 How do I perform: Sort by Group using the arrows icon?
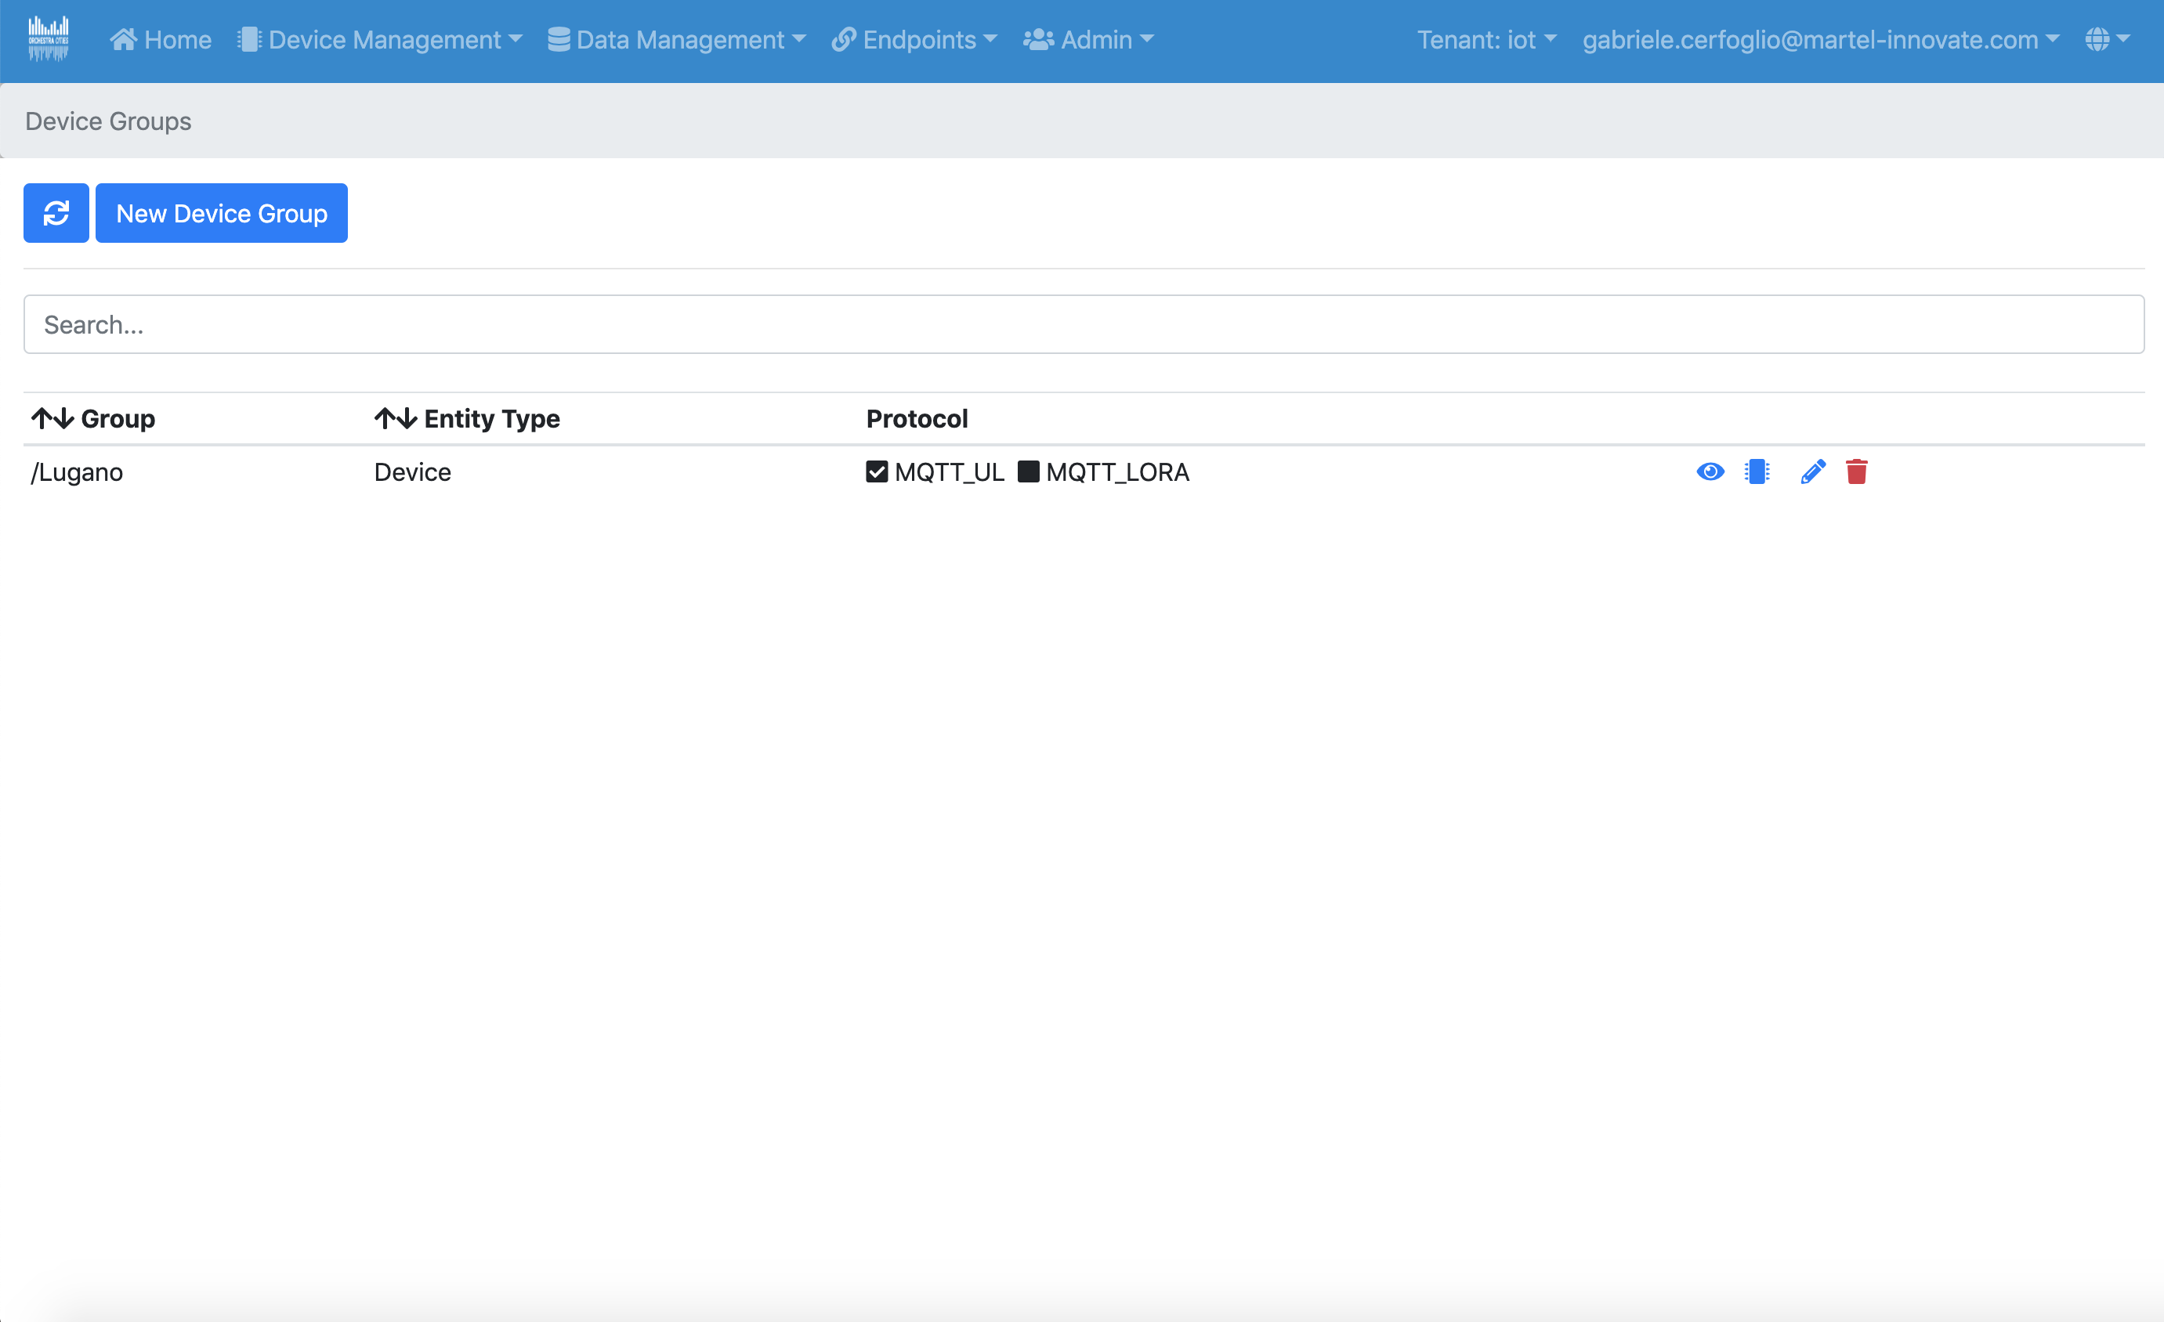tap(52, 419)
